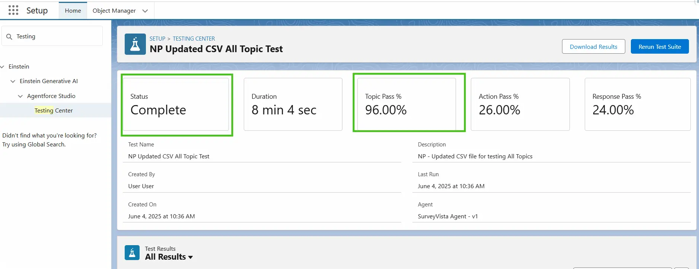Go to the TESTING CENTER breadcrumb link
Screen dimensions: 699x269
[x=194, y=39]
